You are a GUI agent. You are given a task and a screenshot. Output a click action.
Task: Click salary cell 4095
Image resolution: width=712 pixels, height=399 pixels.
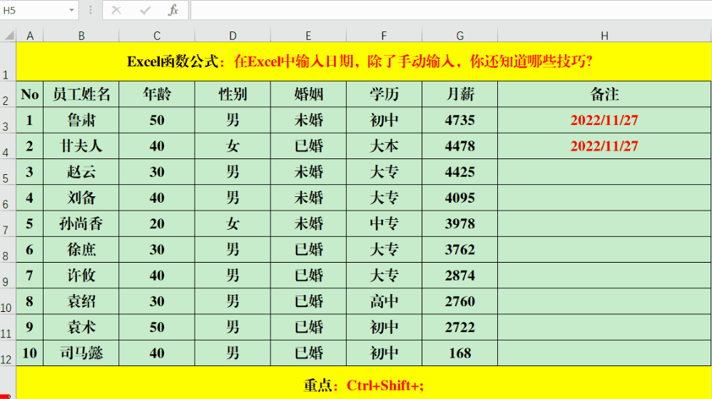(460, 198)
